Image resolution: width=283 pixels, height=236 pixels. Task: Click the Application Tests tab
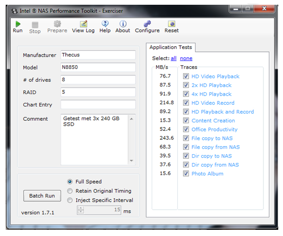[x=171, y=47]
